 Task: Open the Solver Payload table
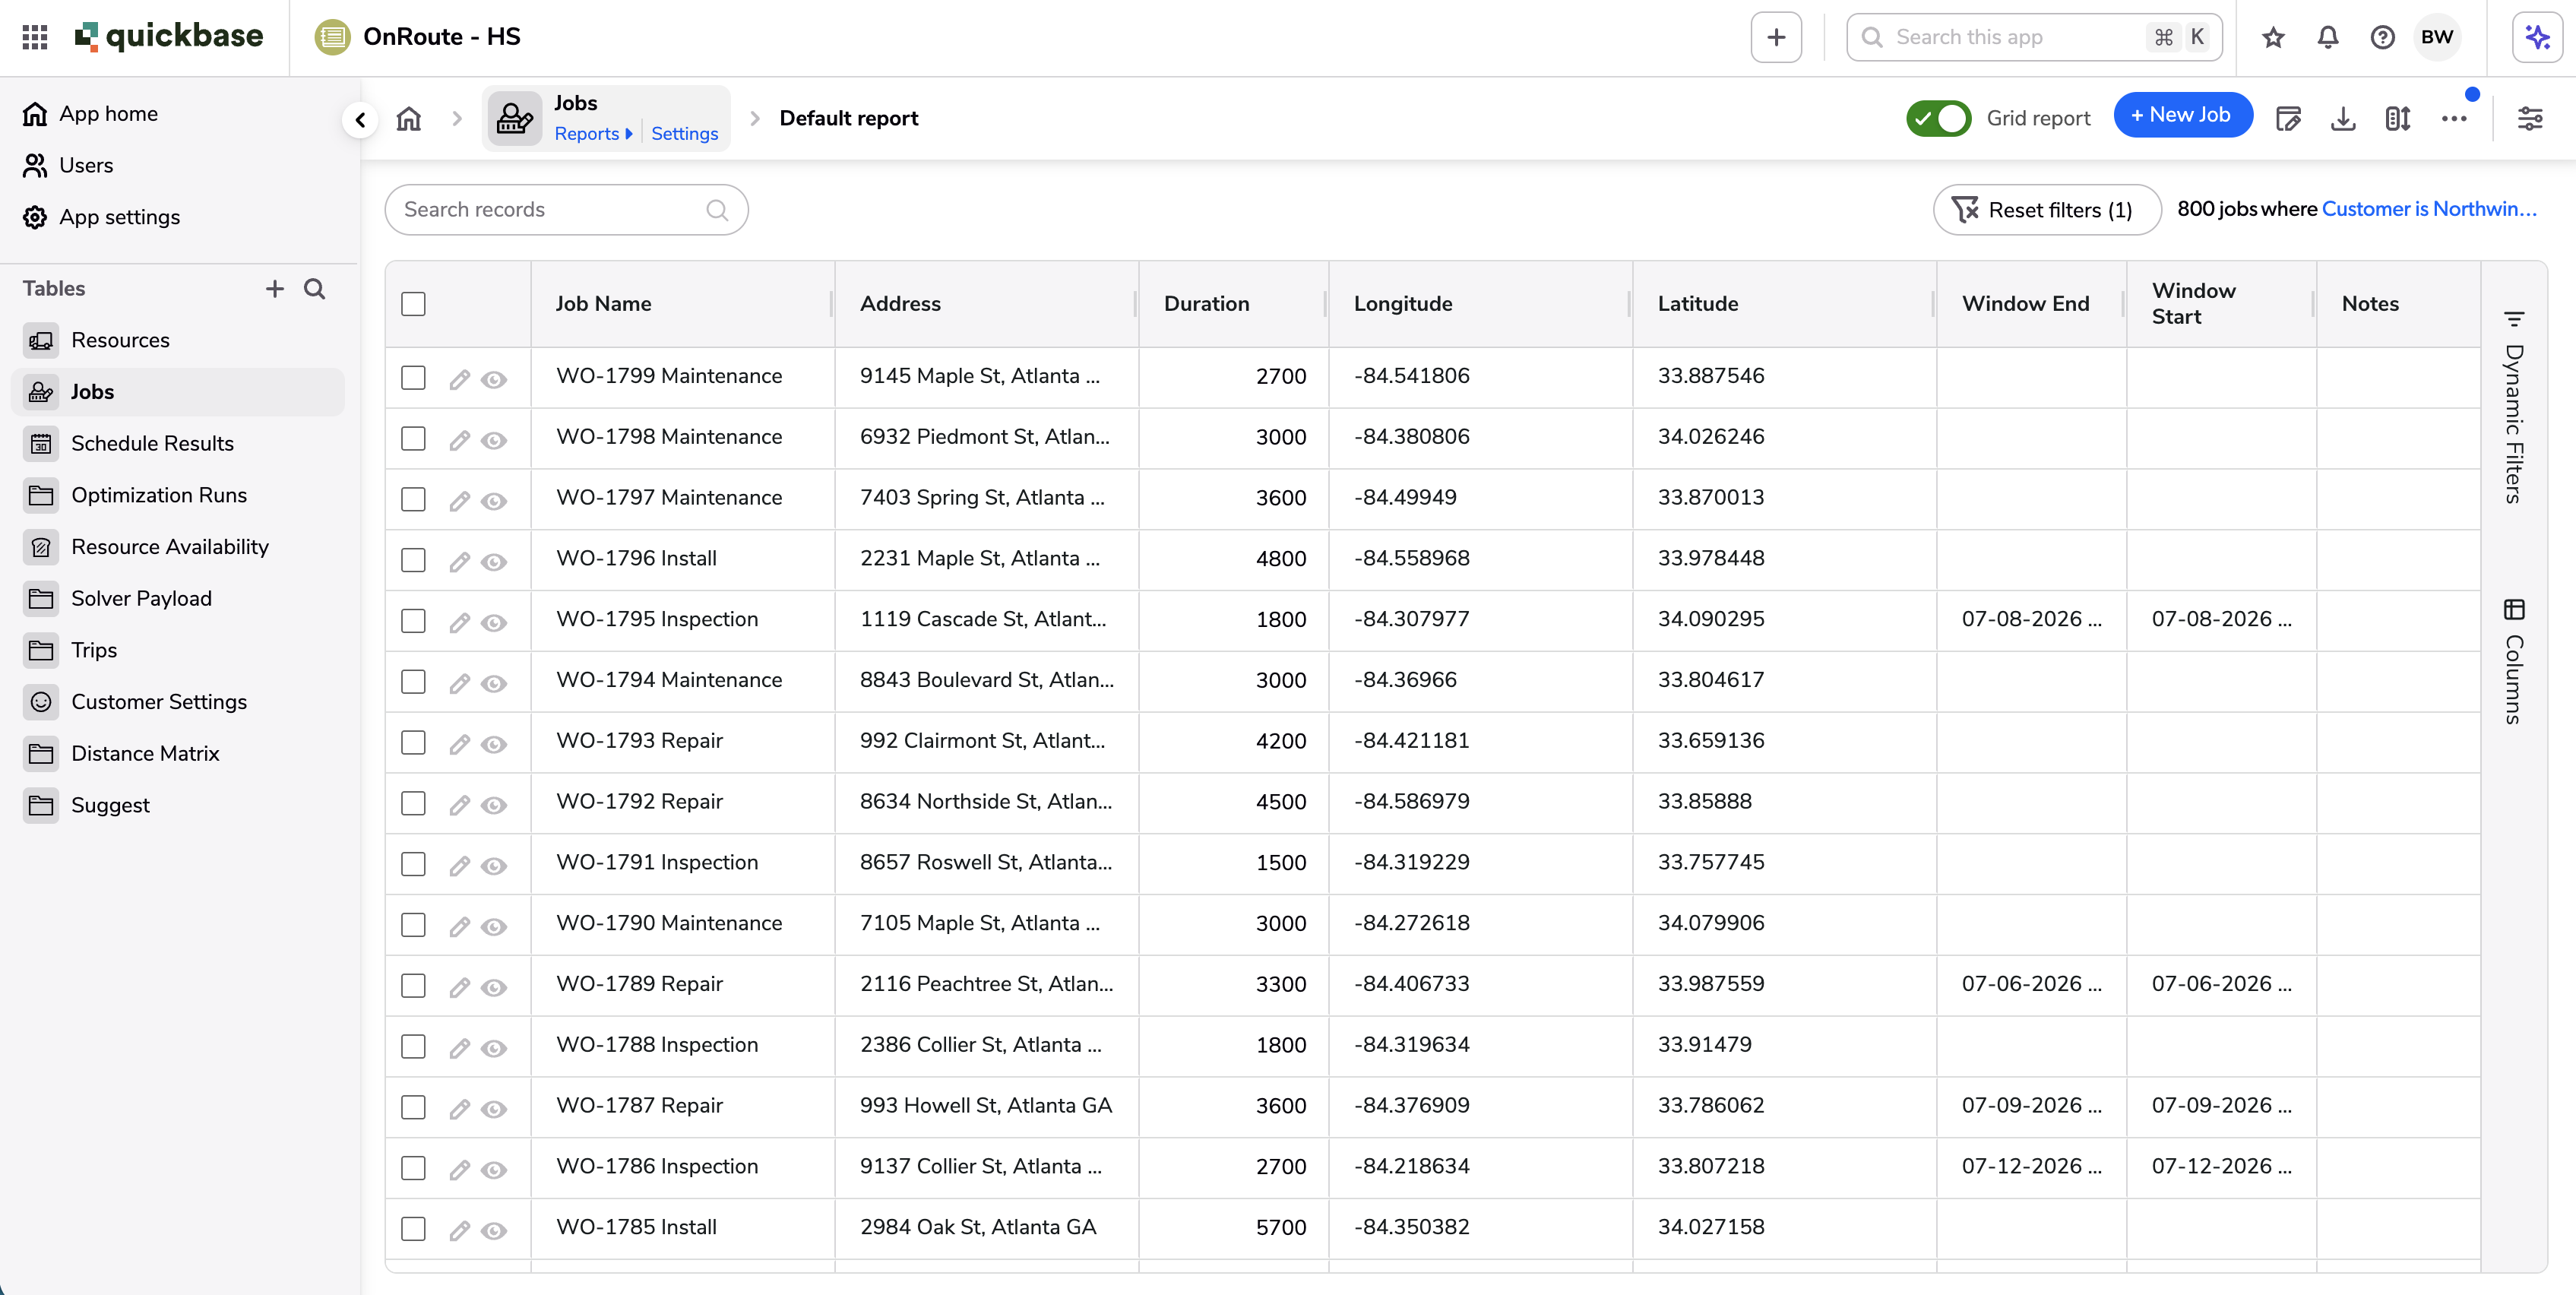click(x=178, y=598)
